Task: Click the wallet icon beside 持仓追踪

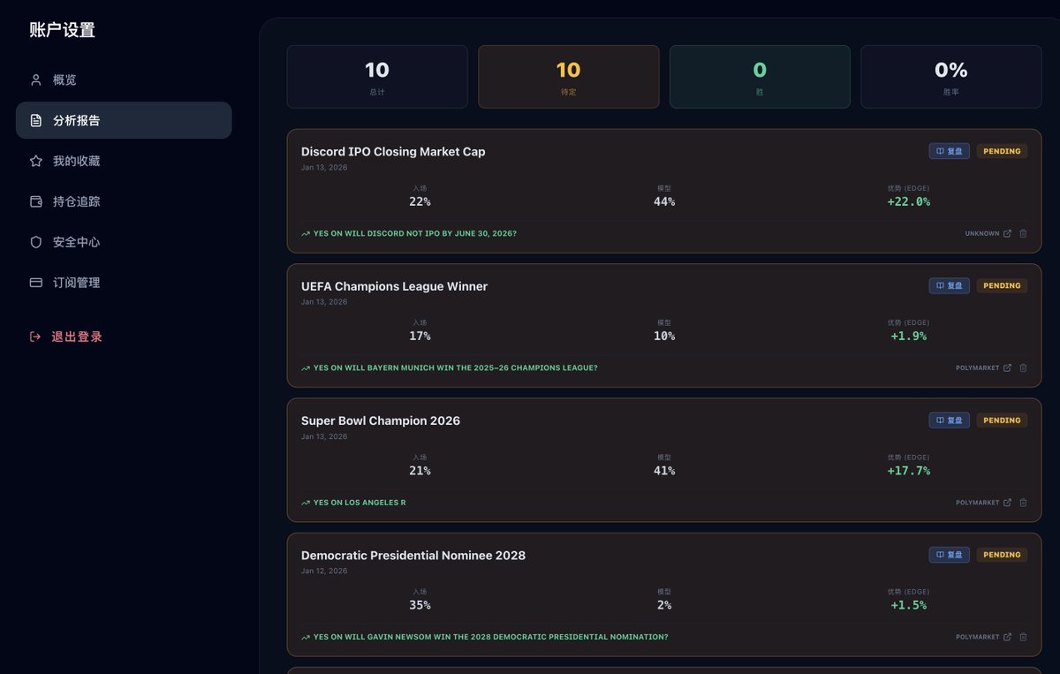Action: click(x=36, y=201)
